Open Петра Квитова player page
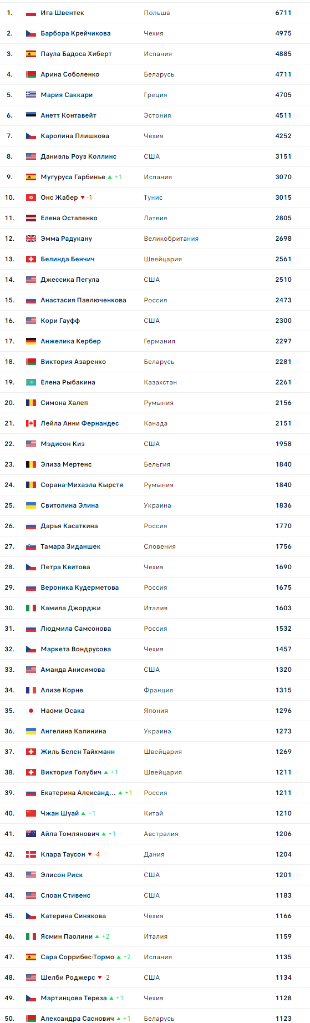This screenshot has height=1023, width=310. pyautogui.click(x=65, y=567)
